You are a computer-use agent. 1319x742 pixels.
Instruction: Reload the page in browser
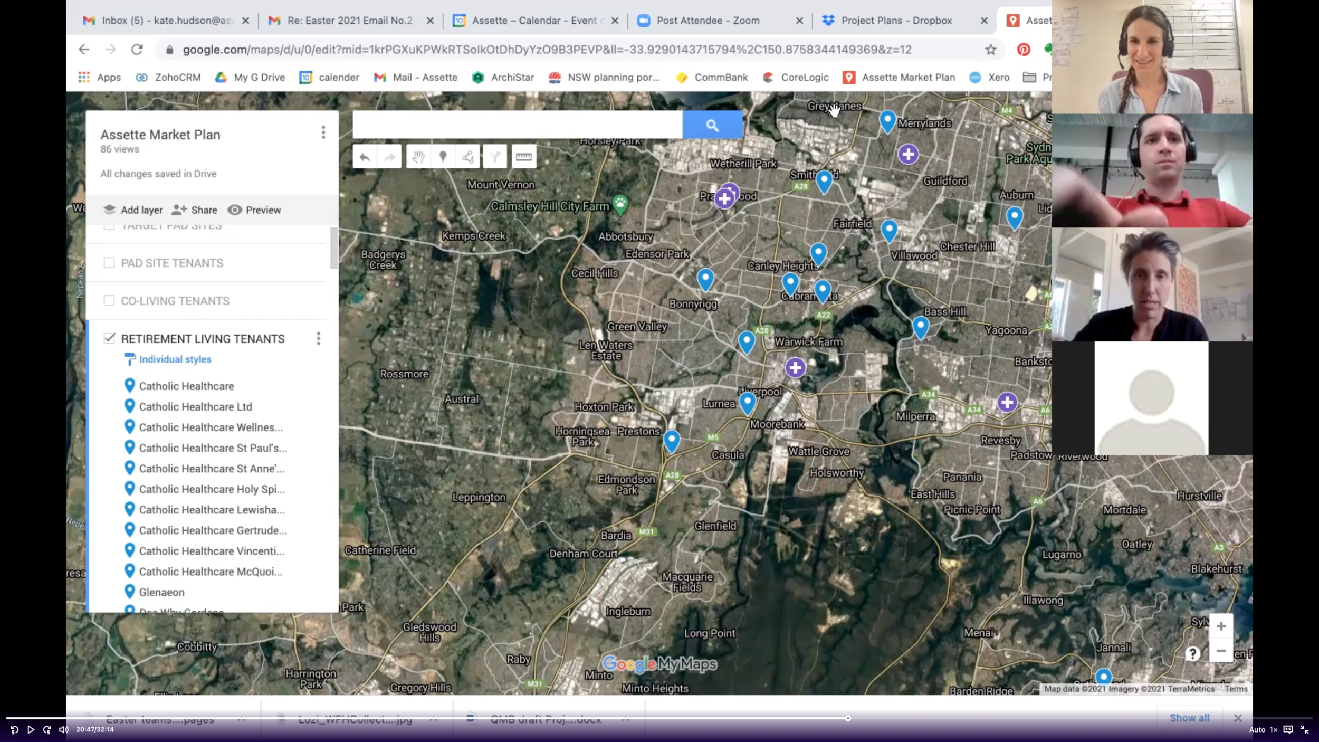pos(137,50)
